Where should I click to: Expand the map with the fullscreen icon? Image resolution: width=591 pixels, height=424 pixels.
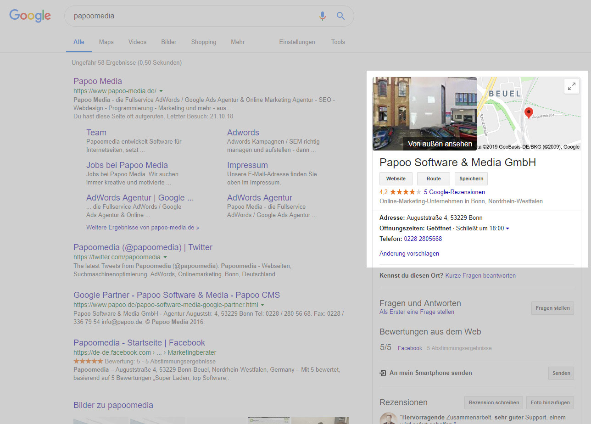tap(572, 86)
